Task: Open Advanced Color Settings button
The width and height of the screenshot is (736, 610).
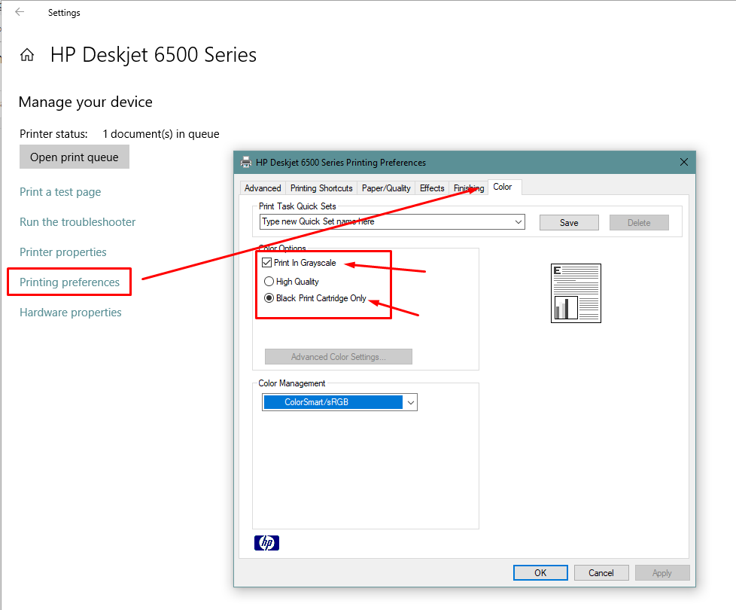Action: 339,357
